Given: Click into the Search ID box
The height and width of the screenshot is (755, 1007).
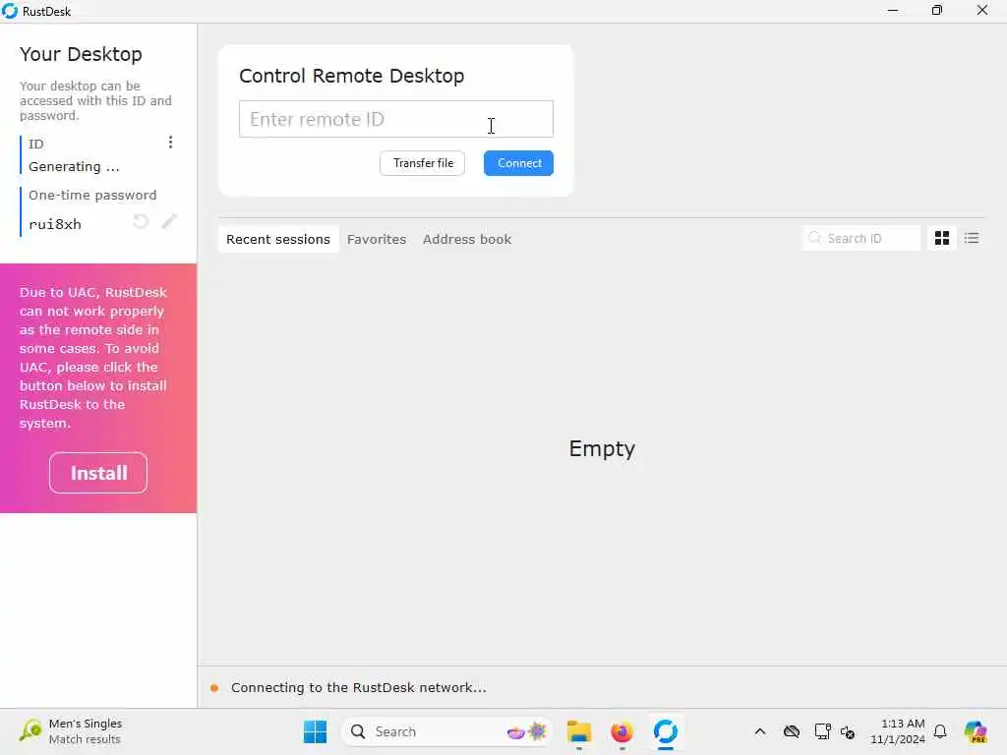Looking at the screenshot, I should tap(861, 238).
